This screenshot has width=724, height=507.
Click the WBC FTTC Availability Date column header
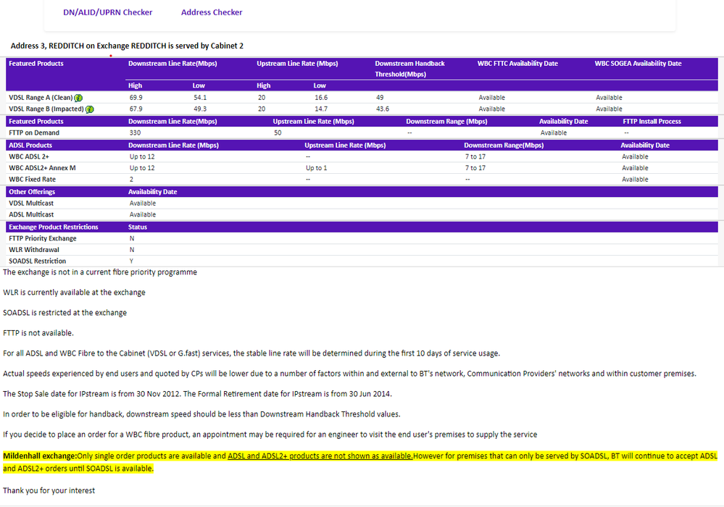(x=517, y=64)
